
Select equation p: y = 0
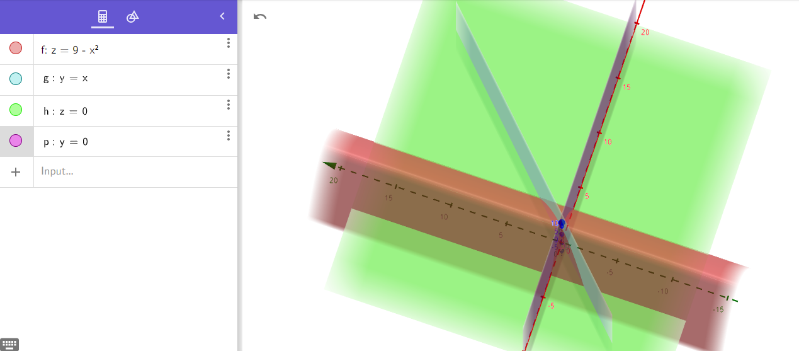point(65,142)
